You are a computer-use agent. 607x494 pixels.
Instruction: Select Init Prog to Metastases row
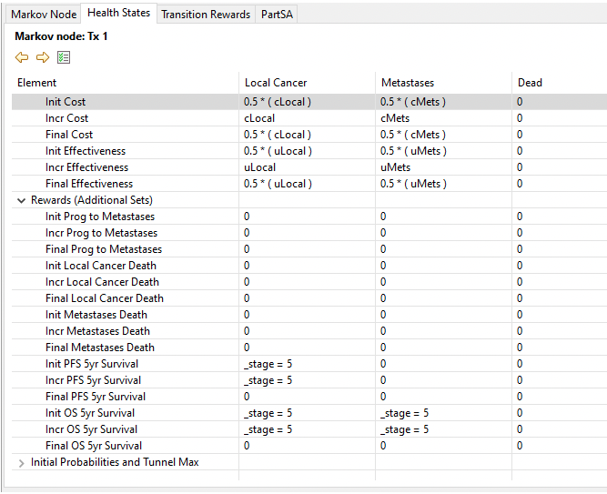click(x=309, y=217)
